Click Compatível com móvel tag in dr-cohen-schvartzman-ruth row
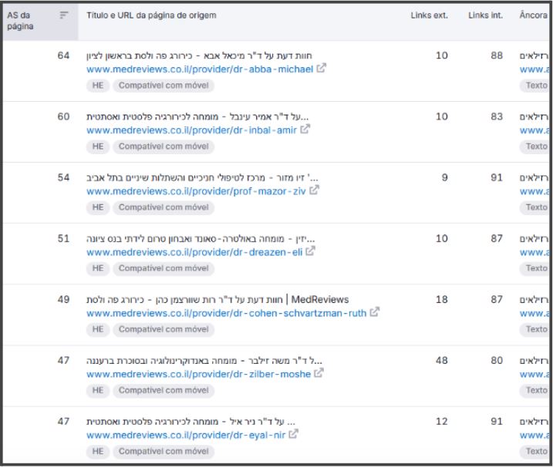 [x=164, y=329]
